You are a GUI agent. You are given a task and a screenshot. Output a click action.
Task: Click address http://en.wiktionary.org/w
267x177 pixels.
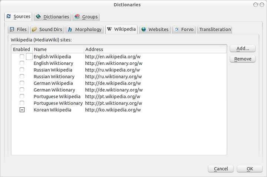click(x=113, y=63)
